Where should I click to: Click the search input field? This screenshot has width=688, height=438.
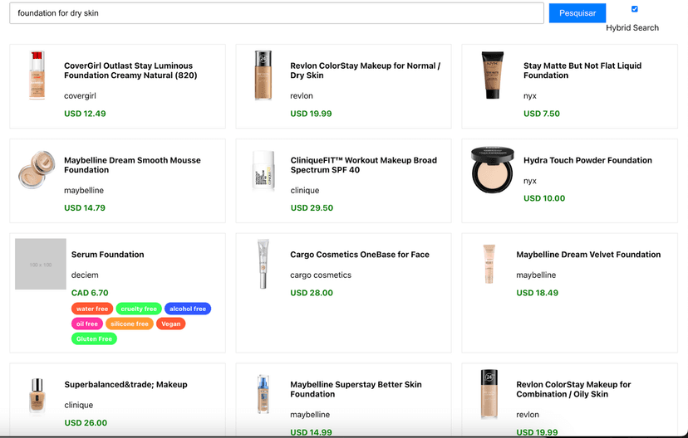point(277,13)
